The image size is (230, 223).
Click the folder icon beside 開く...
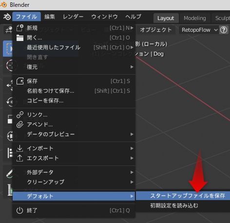point(20,38)
